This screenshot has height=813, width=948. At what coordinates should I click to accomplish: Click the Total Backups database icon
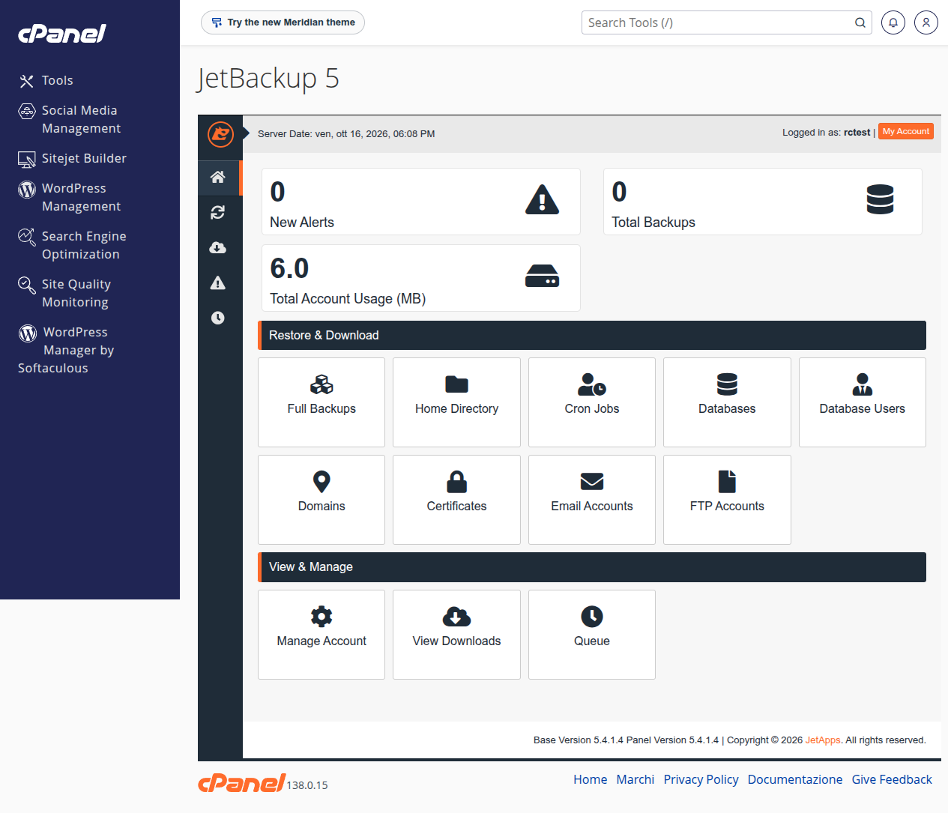pyautogui.click(x=880, y=199)
